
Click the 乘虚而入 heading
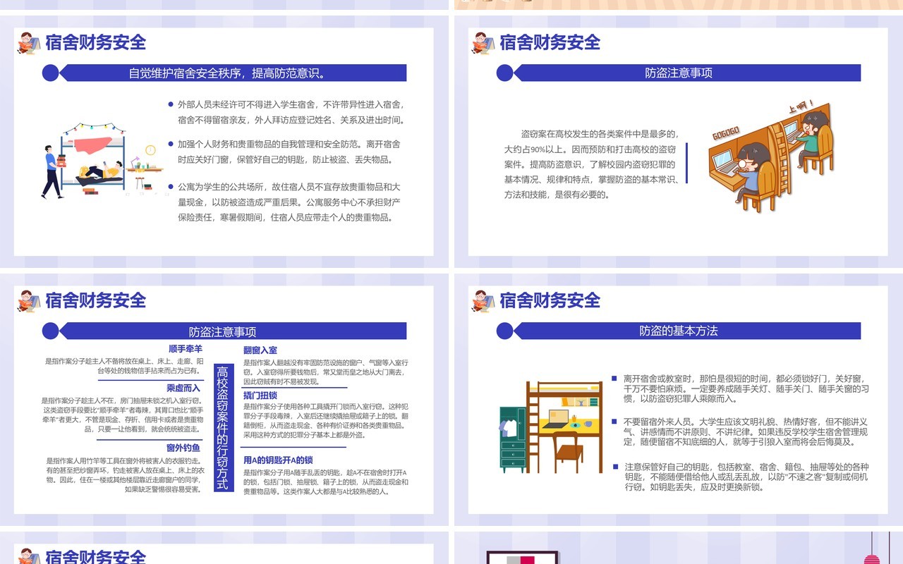[183, 388]
